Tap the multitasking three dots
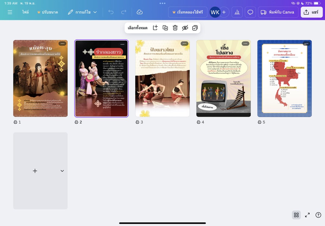325x226 pixels. (x=162, y=3)
